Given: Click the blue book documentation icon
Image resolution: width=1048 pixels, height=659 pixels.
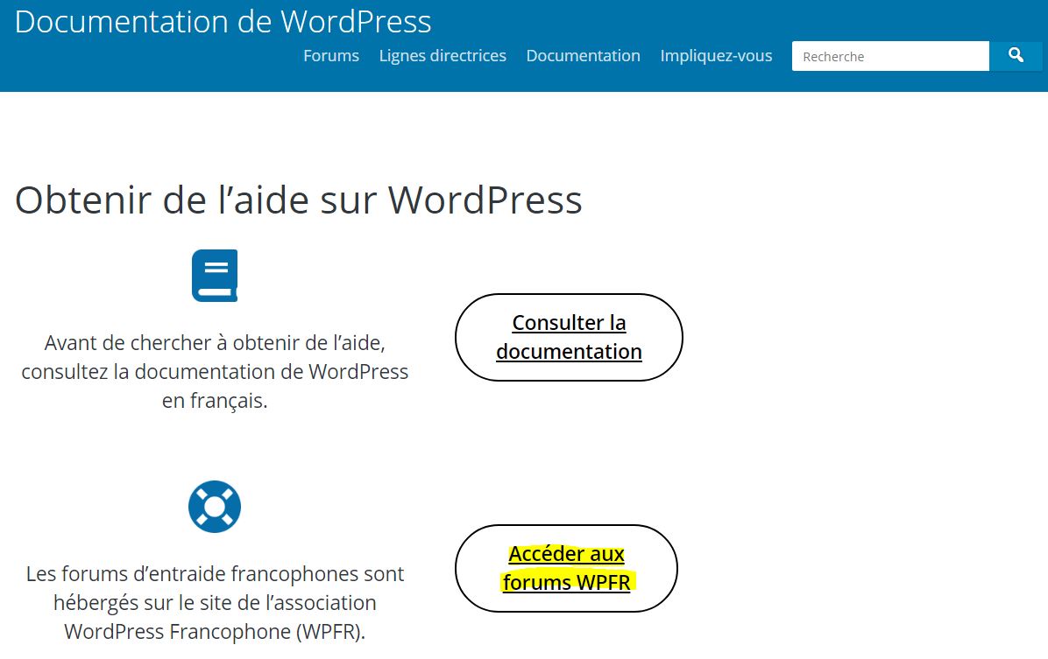Looking at the screenshot, I should [x=215, y=276].
